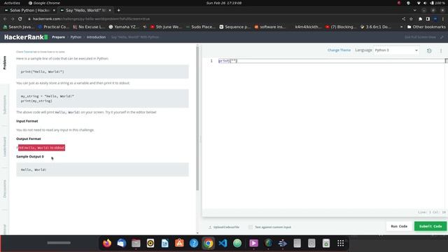This screenshot has width=448, height=252.
Task: Close the Solve Python HackerRank tab
Action: coord(54,10)
